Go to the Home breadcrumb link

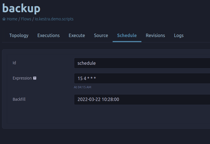[x=12, y=19]
